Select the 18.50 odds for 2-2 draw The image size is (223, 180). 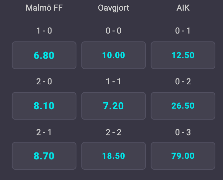114,156
